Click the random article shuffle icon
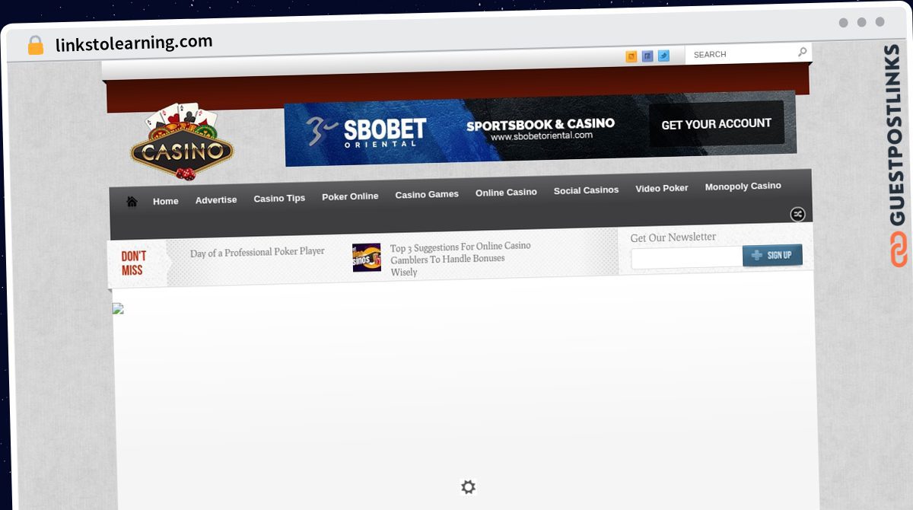Viewport: 913px width, 510px height. (x=797, y=214)
